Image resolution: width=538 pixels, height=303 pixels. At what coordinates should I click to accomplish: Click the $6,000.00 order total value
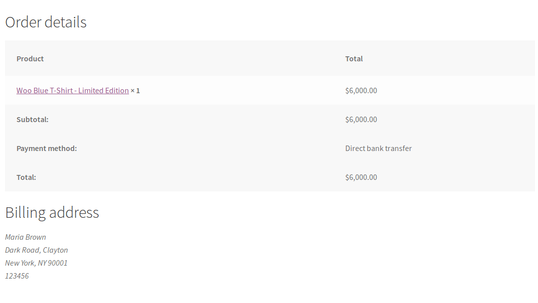pos(361,177)
